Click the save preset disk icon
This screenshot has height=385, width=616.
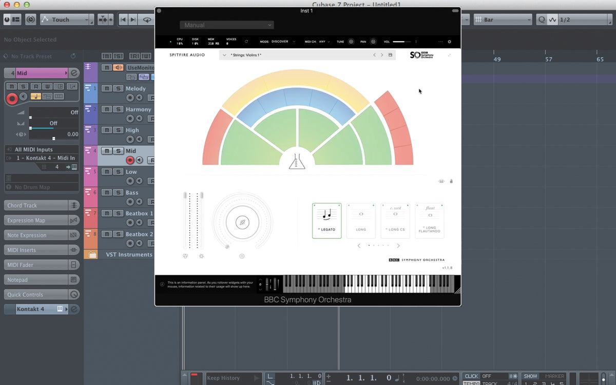[x=390, y=55]
